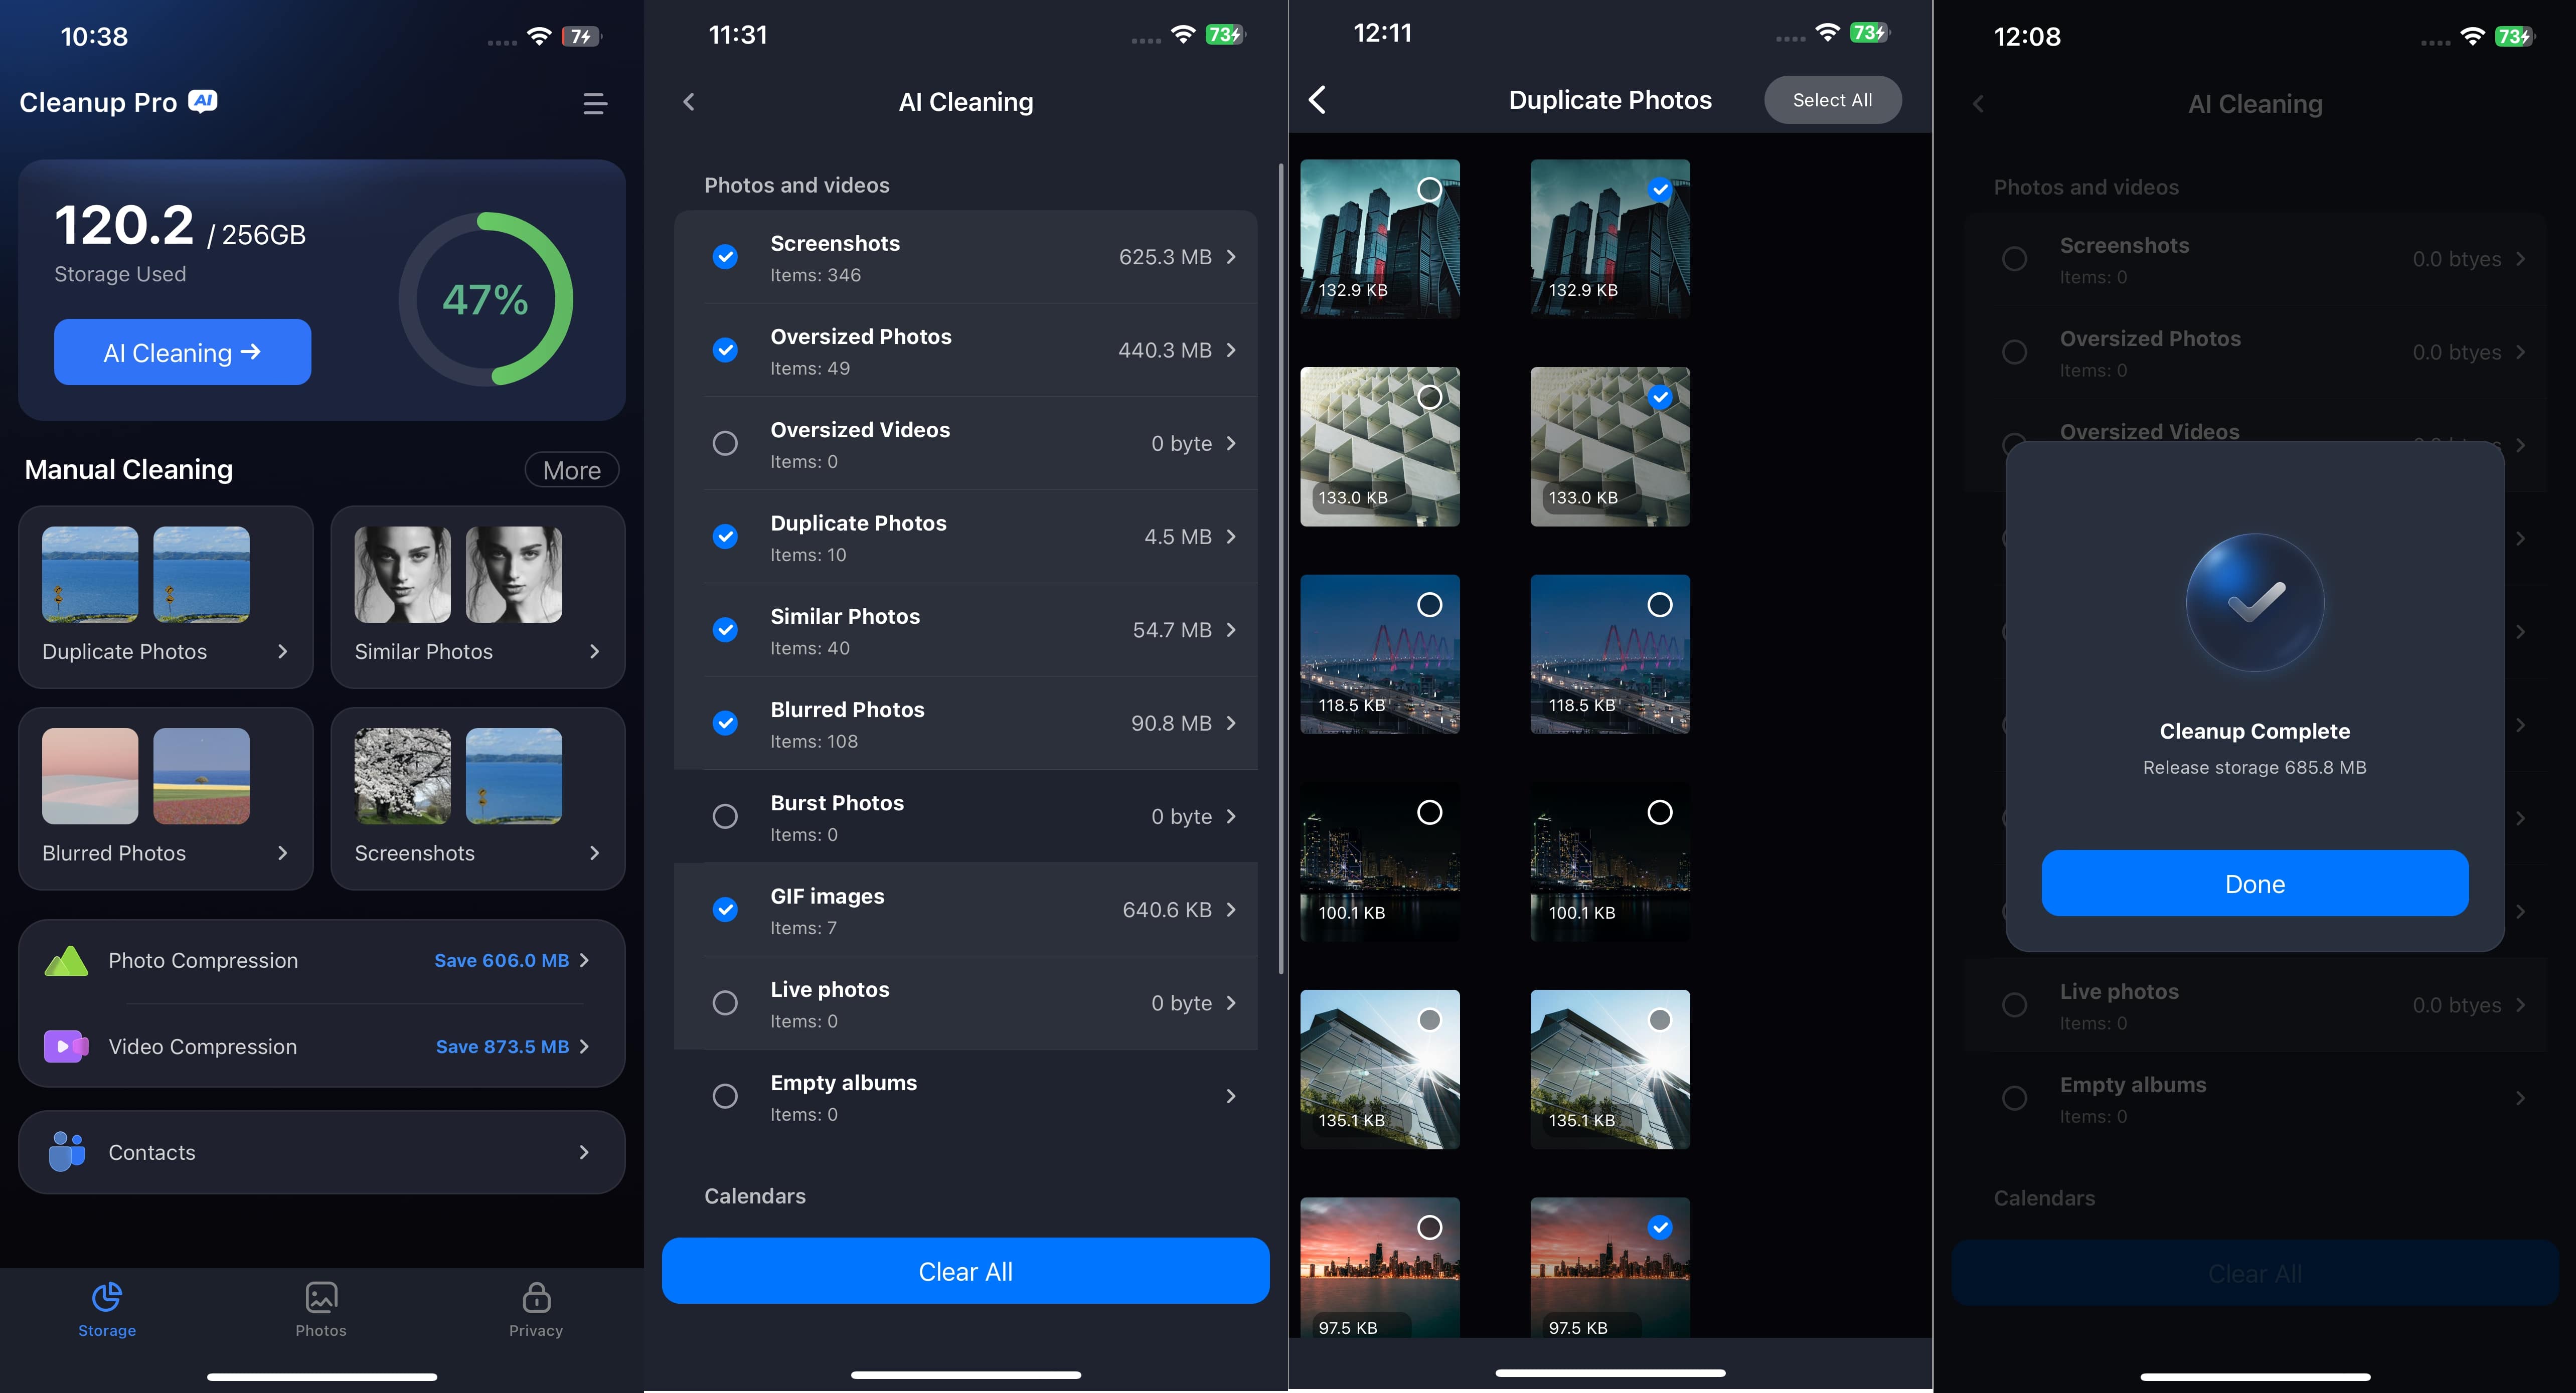Tap Done button on Cleanup Complete dialog

point(2253,882)
